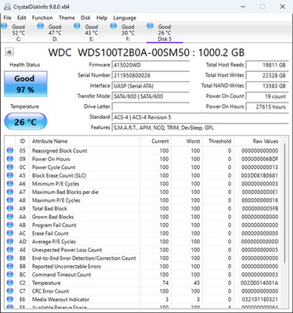Image resolution: width=293 pixels, height=313 pixels.
Task: Switch to drive E: at 43 °C
Action: tap(92, 33)
